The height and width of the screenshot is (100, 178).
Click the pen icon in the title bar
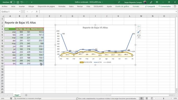pyautogui.click(x=151, y=2)
